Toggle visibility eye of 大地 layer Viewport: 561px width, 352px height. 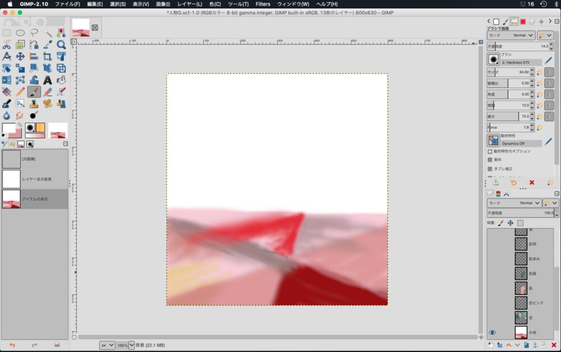492,332
